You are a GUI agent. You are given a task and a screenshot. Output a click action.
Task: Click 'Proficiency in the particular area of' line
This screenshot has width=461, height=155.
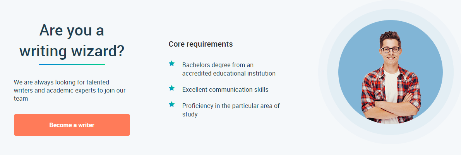(231, 106)
